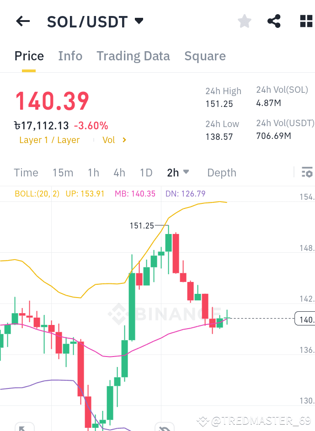Open the Square tab
Image resolution: width=315 pixels, height=431 pixels.
coord(205,56)
